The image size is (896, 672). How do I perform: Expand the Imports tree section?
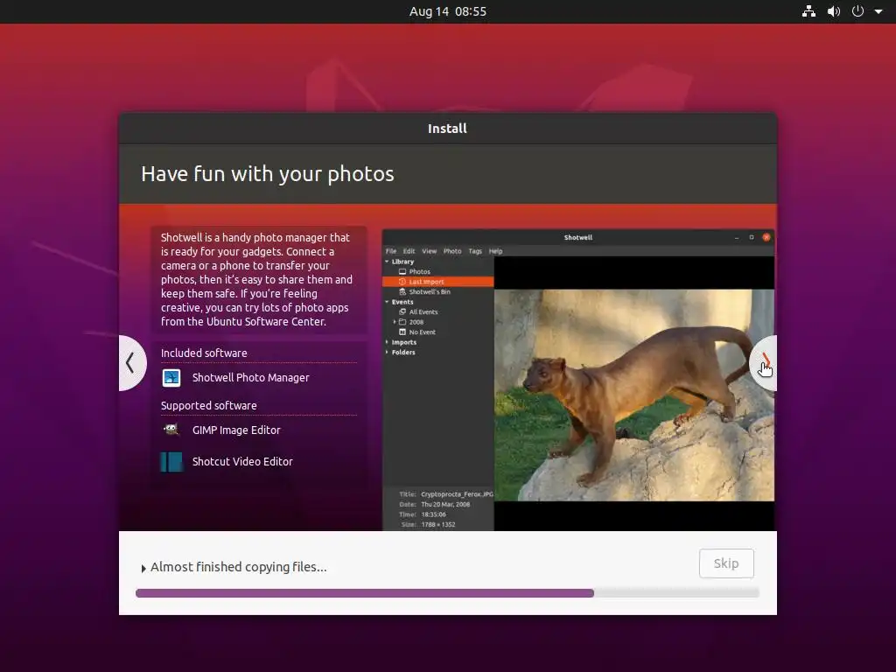click(x=387, y=342)
